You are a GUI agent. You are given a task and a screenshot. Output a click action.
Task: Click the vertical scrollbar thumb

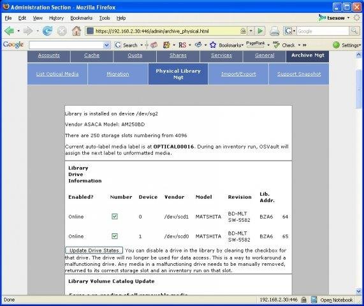tap(358, 89)
